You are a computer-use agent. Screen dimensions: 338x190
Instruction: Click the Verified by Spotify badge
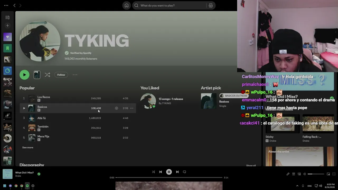point(78,53)
